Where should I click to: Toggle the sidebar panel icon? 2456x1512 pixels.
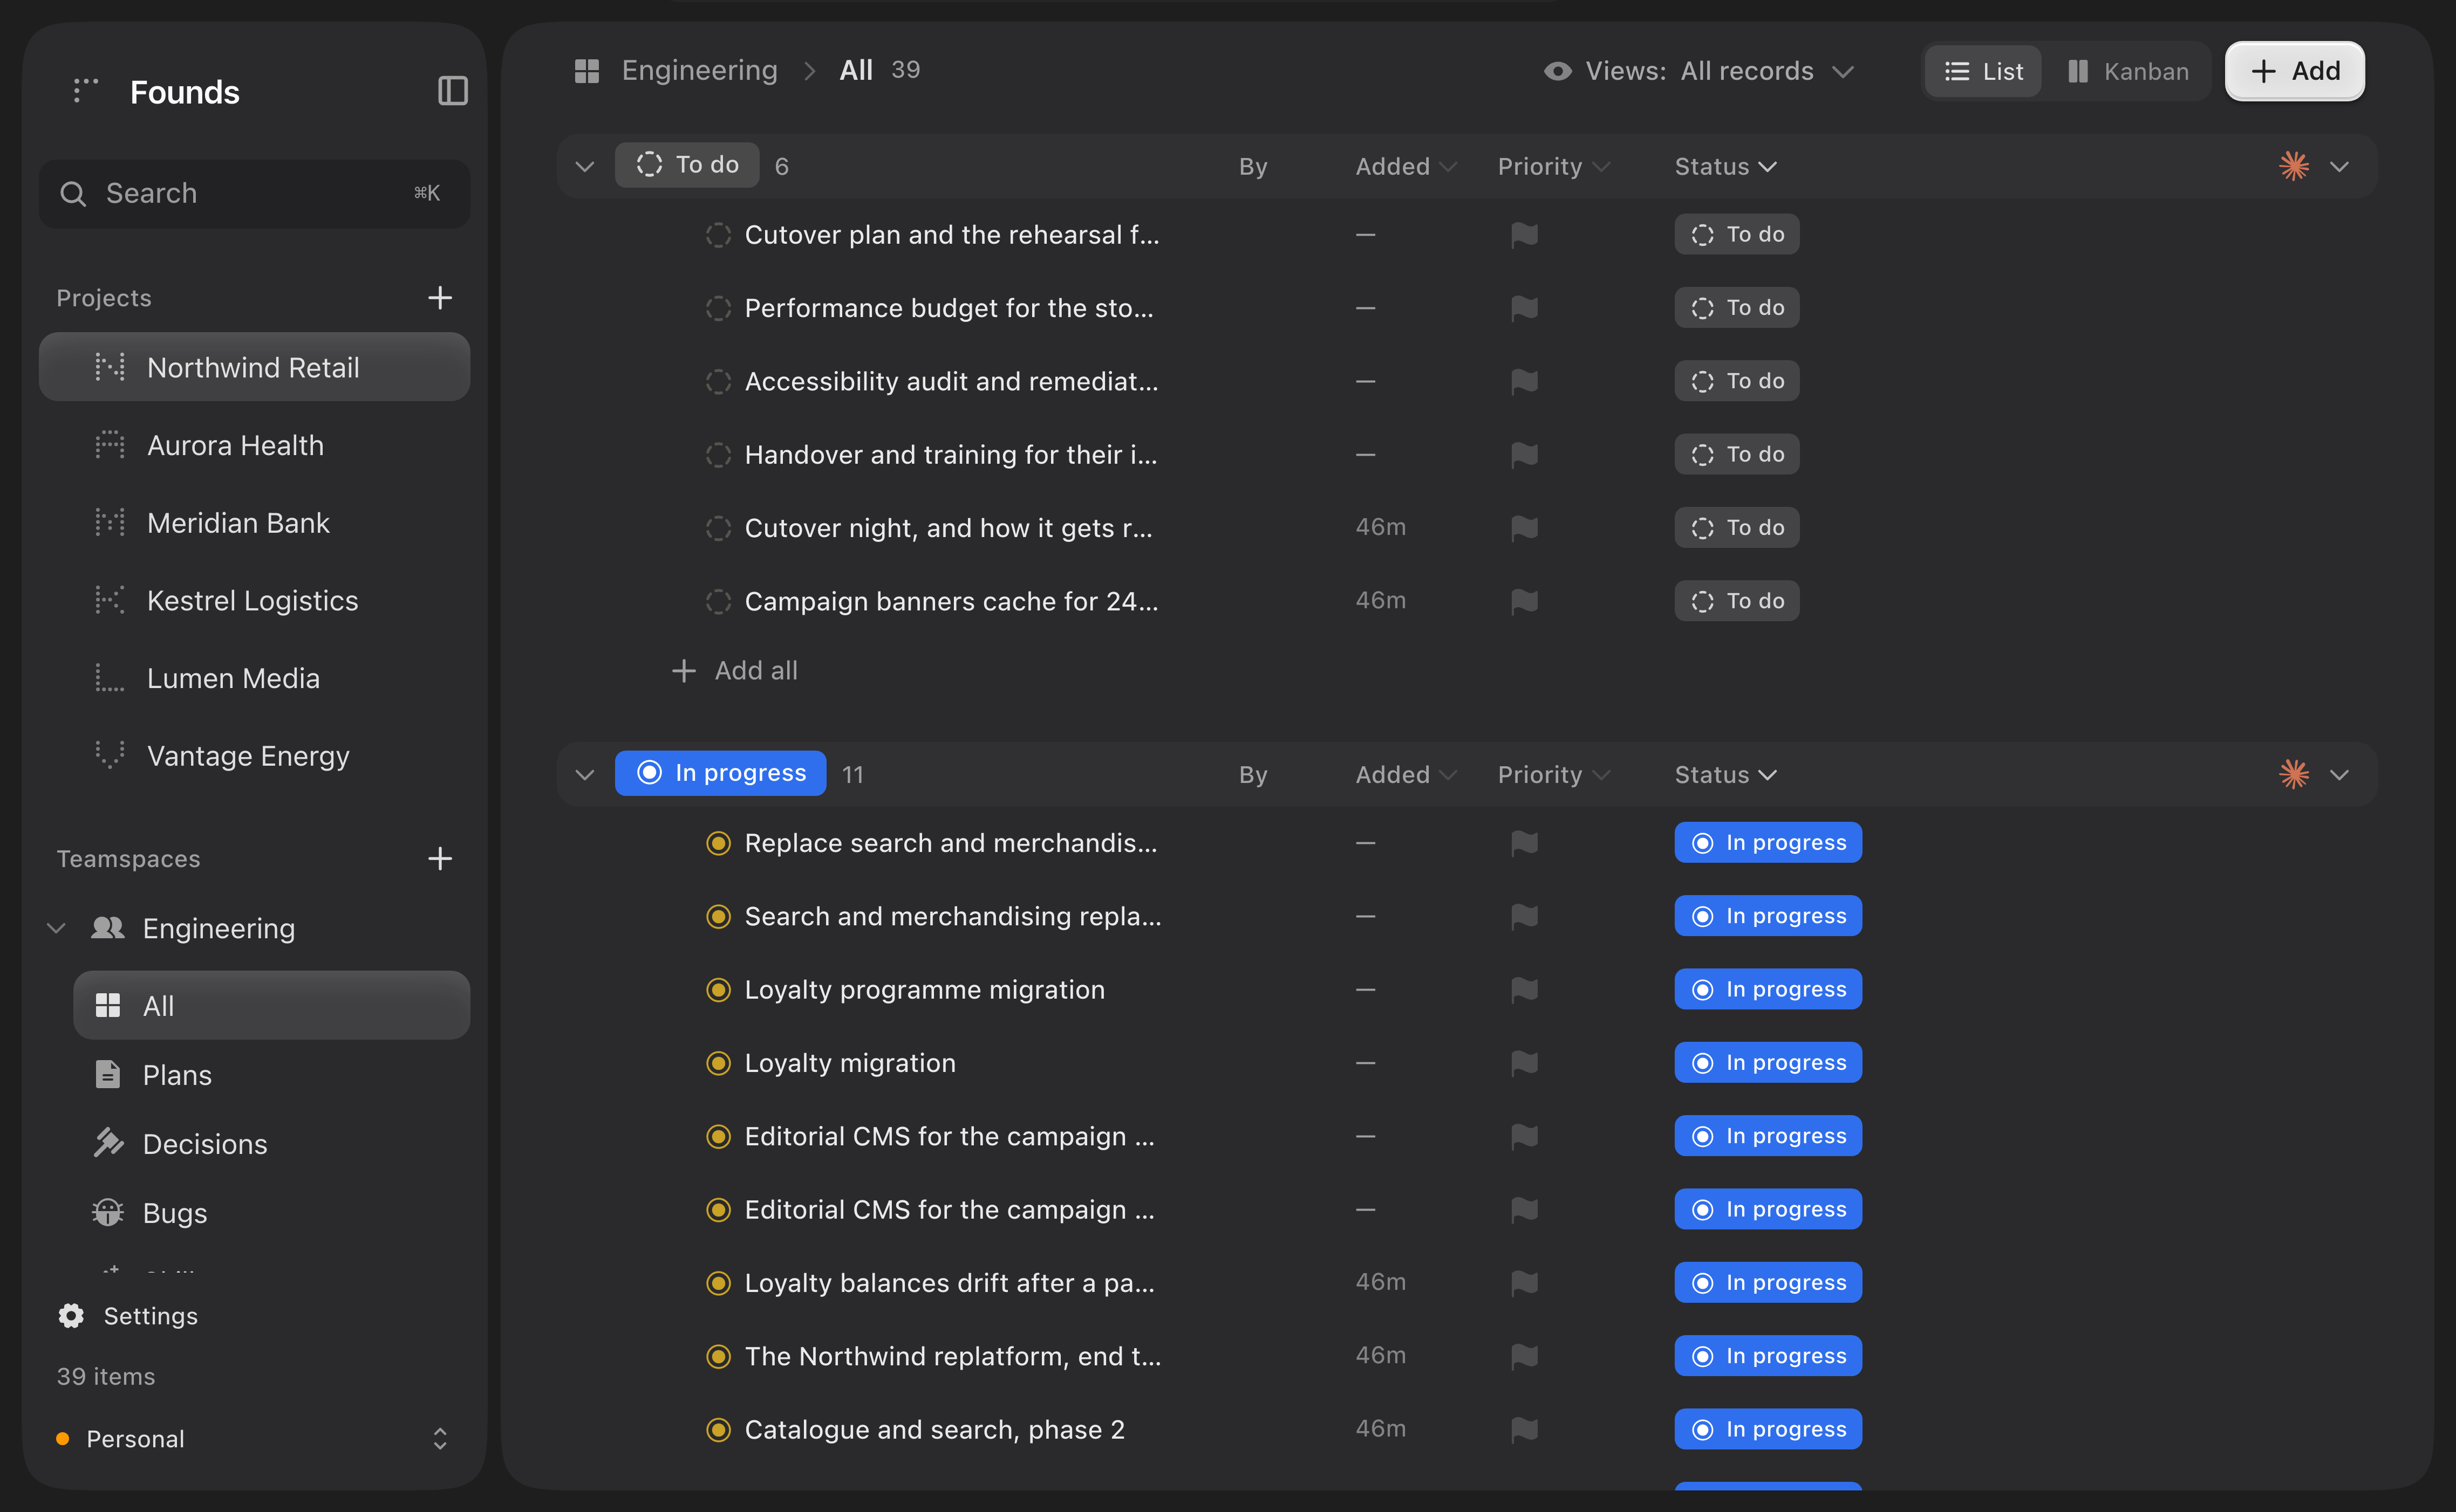[453, 91]
